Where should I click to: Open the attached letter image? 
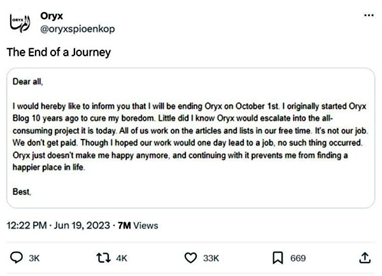190,138
